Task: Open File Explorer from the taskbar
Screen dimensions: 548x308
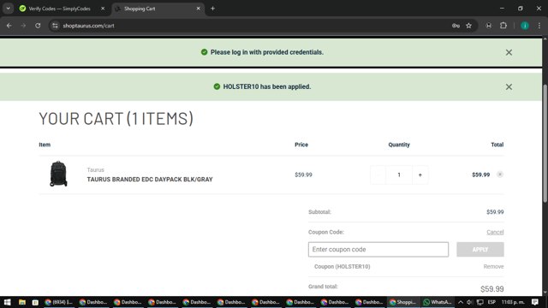Action: [22, 302]
